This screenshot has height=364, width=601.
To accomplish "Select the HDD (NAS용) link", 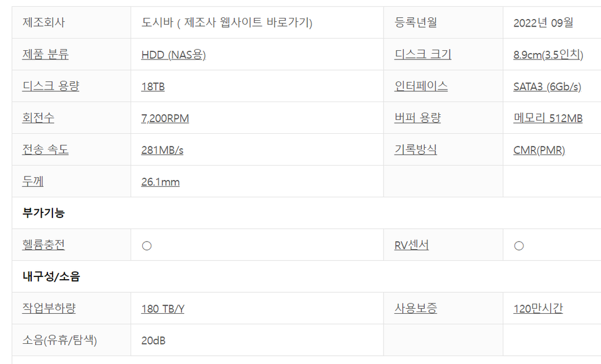I will coord(173,55).
